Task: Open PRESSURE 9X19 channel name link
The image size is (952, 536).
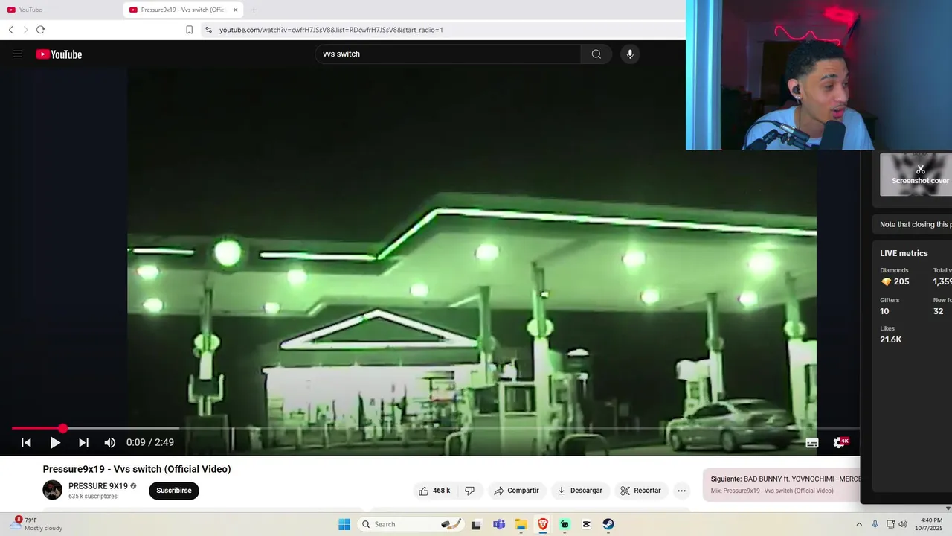Action: (x=98, y=486)
